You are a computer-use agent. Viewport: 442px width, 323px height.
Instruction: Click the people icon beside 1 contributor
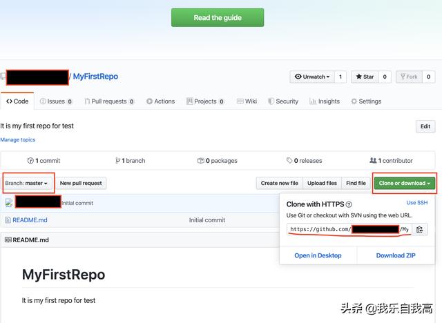point(373,161)
